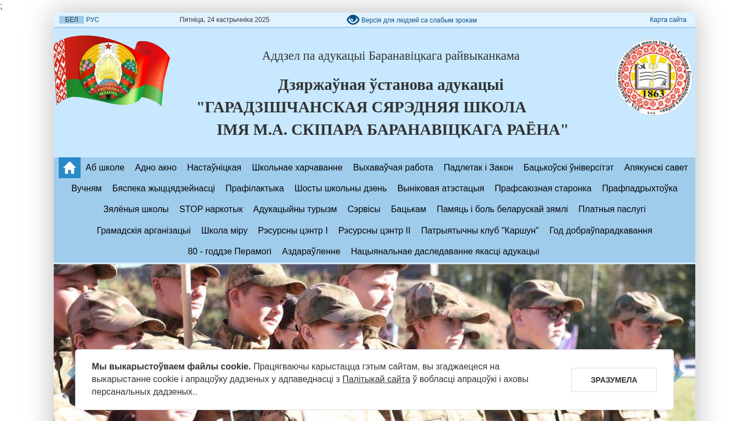Click the school name heading ГАРАДЗІШЧАНСКАЯ СЯРЭДНЯЯ ШКОЛА

361,107
